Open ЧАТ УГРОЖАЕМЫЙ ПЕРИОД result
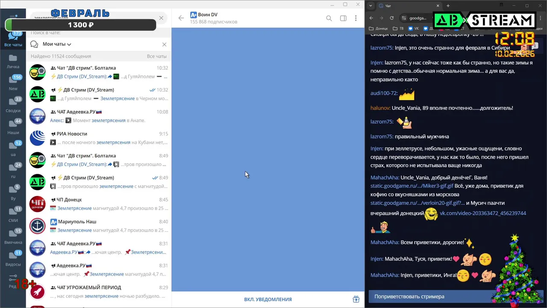The height and width of the screenshot is (308, 547). click(x=98, y=292)
